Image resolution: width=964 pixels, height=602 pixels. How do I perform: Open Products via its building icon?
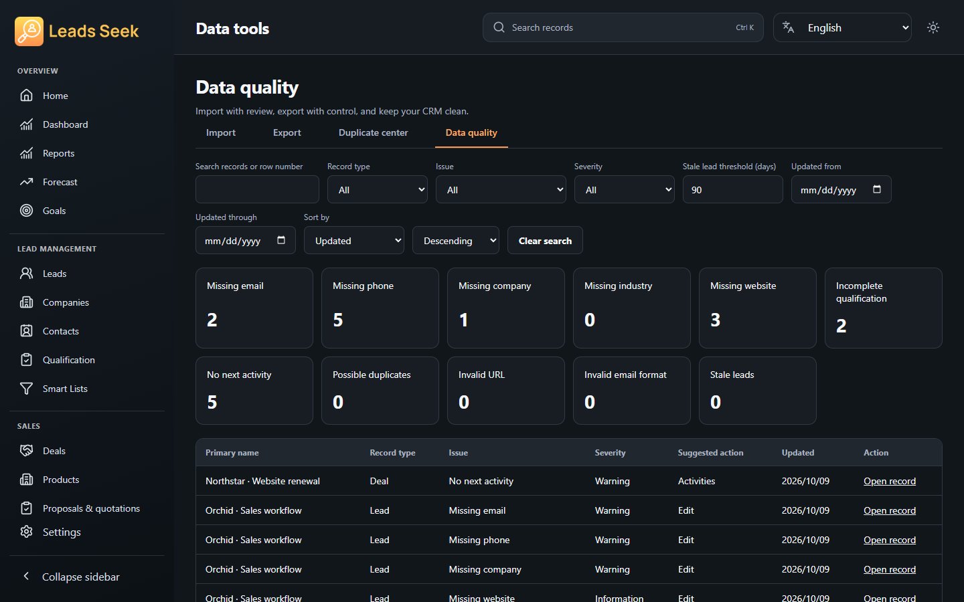pos(26,480)
